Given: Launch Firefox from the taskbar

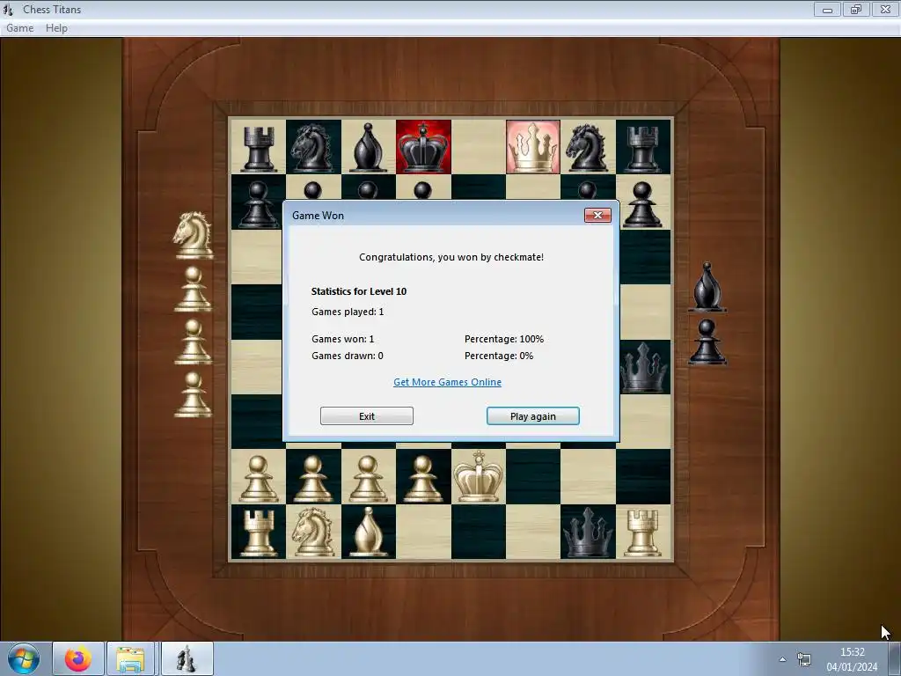Looking at the screenshot, I should pyautogui.click(x=78, y=658).
